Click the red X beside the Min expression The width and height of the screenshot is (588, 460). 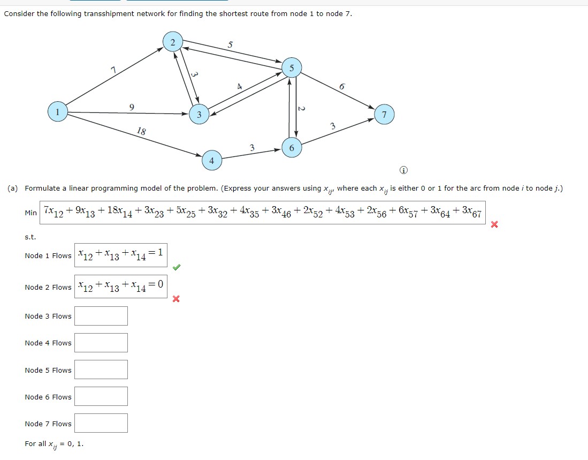(494, 225)
